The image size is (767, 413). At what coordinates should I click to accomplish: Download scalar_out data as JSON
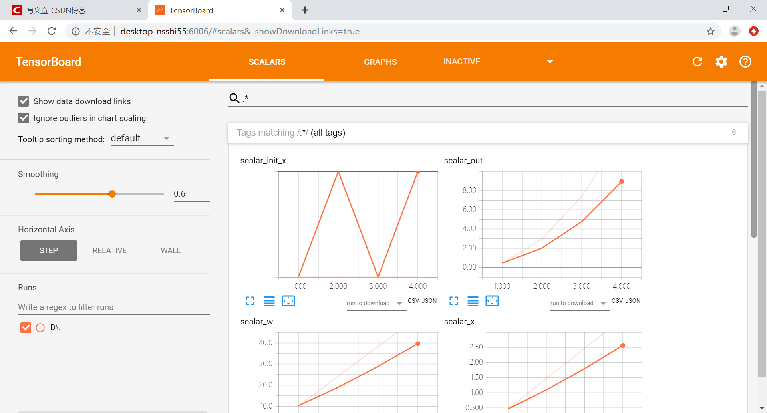tap(633, 300)
